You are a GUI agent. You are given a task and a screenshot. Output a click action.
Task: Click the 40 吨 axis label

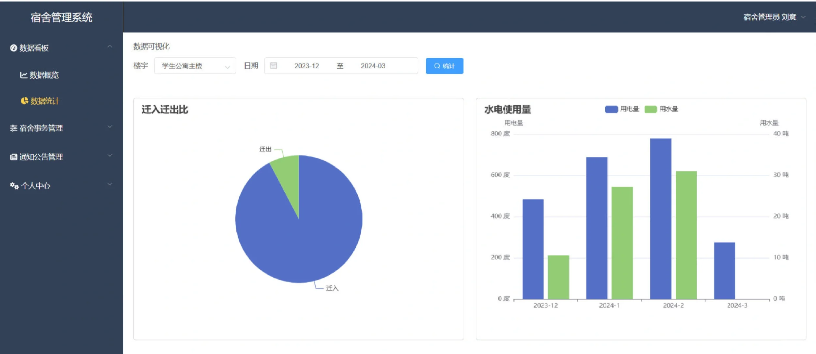tap(781, 134)
